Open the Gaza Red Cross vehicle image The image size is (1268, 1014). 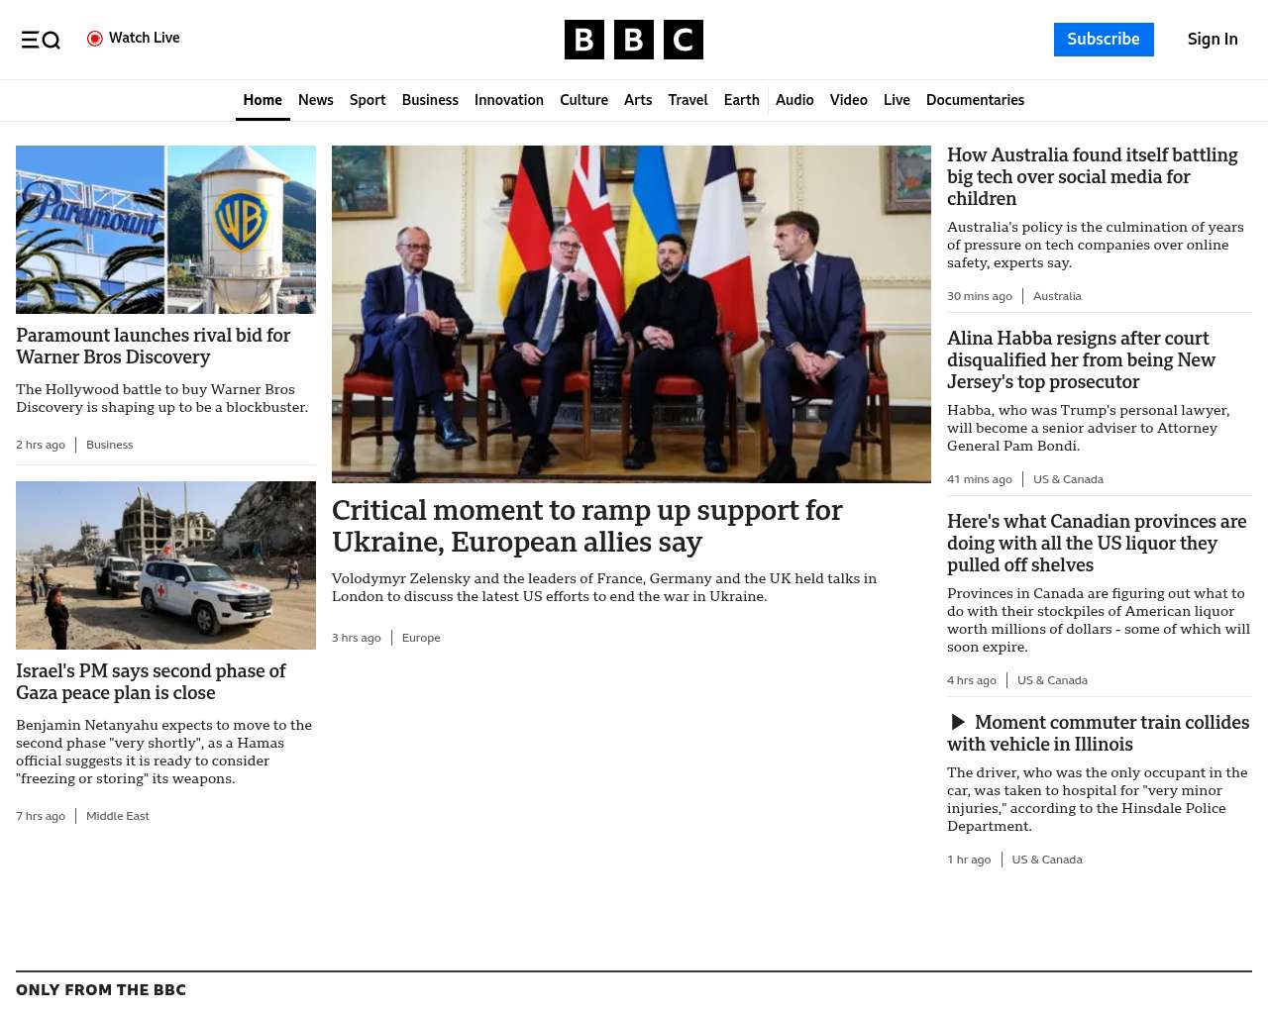click(x=165, y=565)
